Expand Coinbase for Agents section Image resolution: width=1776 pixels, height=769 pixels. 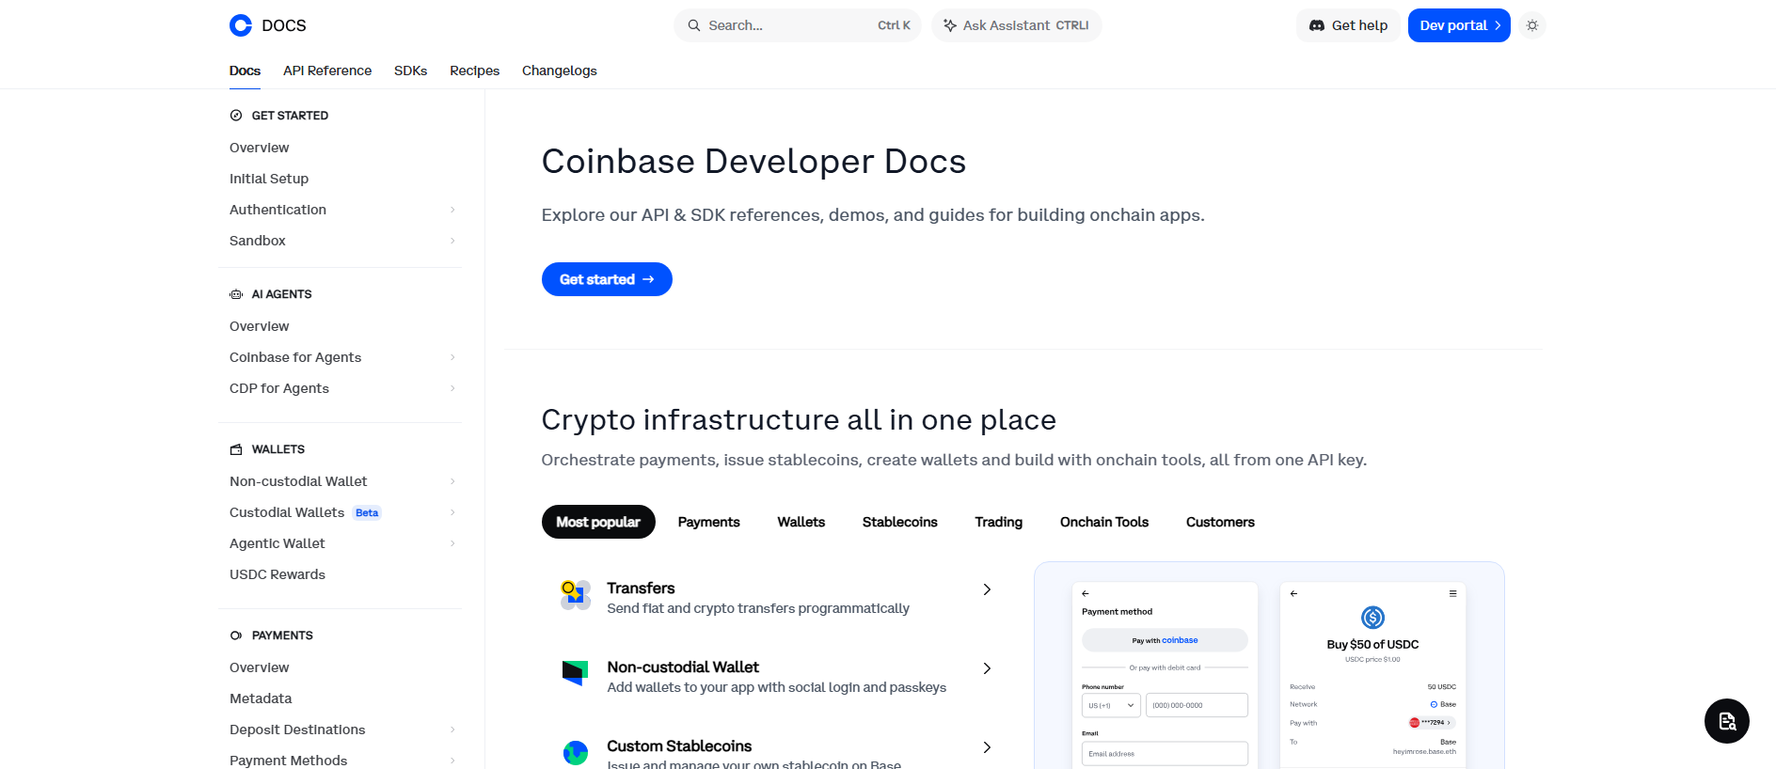[452, 357]
